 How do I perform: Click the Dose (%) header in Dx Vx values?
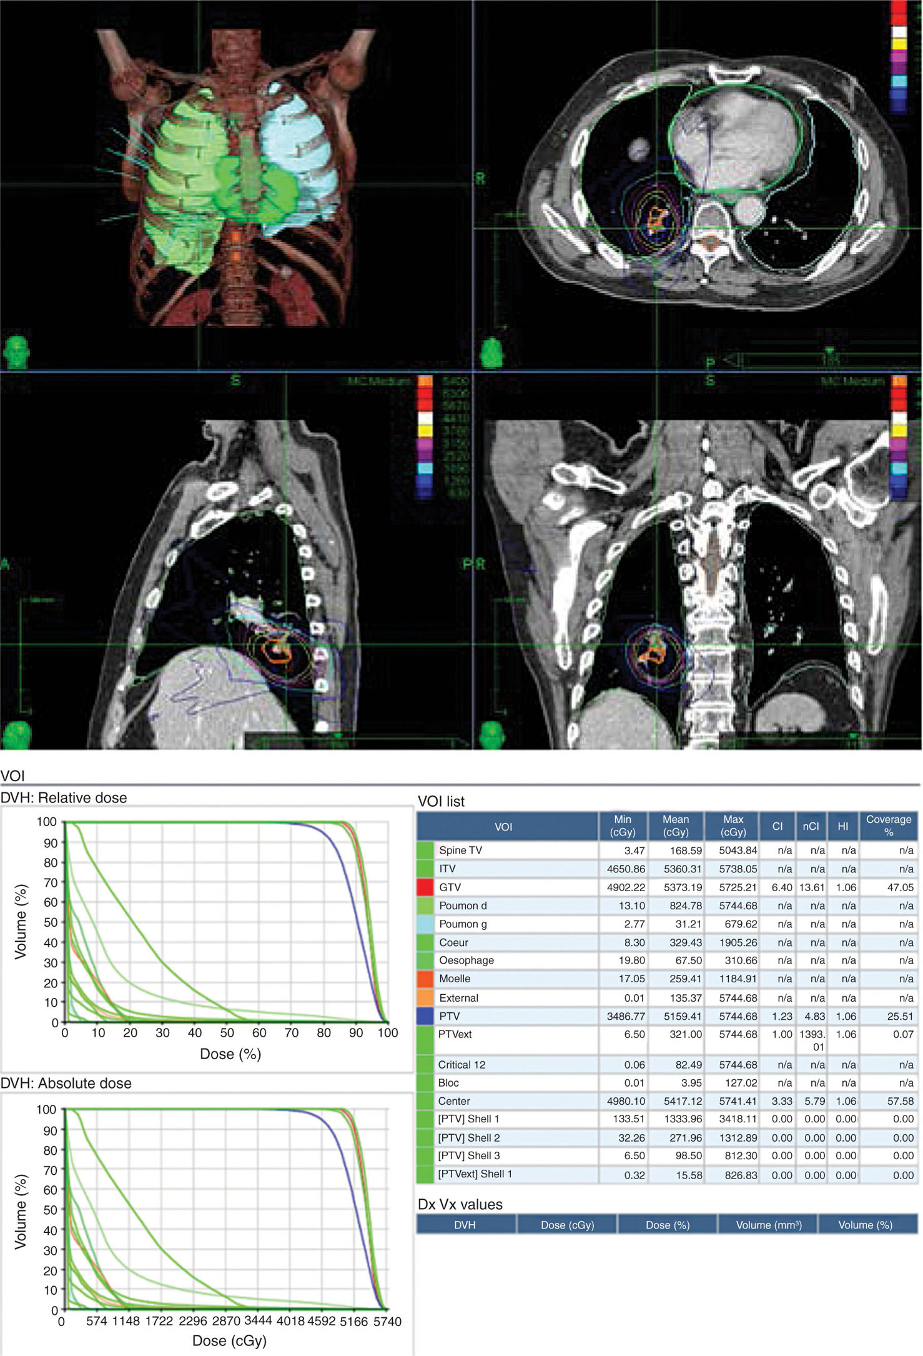667,1225
